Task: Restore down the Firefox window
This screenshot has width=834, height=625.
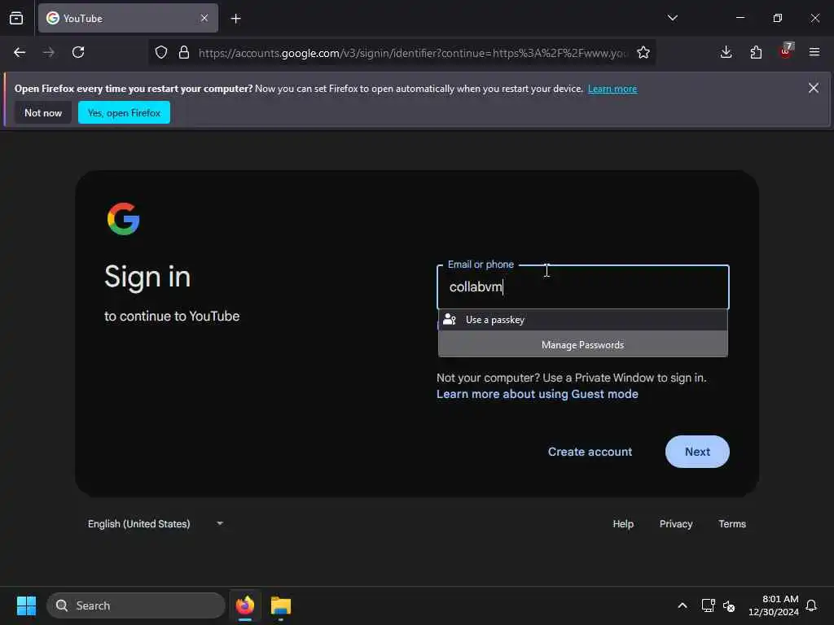Action: tap(778, 18)
